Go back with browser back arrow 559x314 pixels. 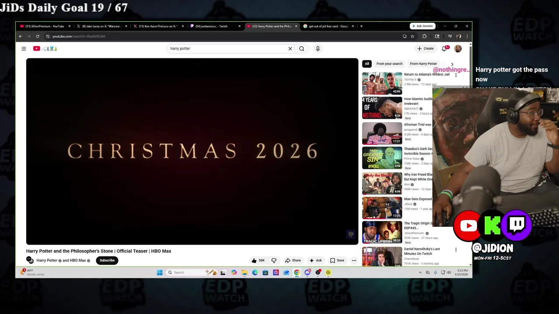click(21, 36)
